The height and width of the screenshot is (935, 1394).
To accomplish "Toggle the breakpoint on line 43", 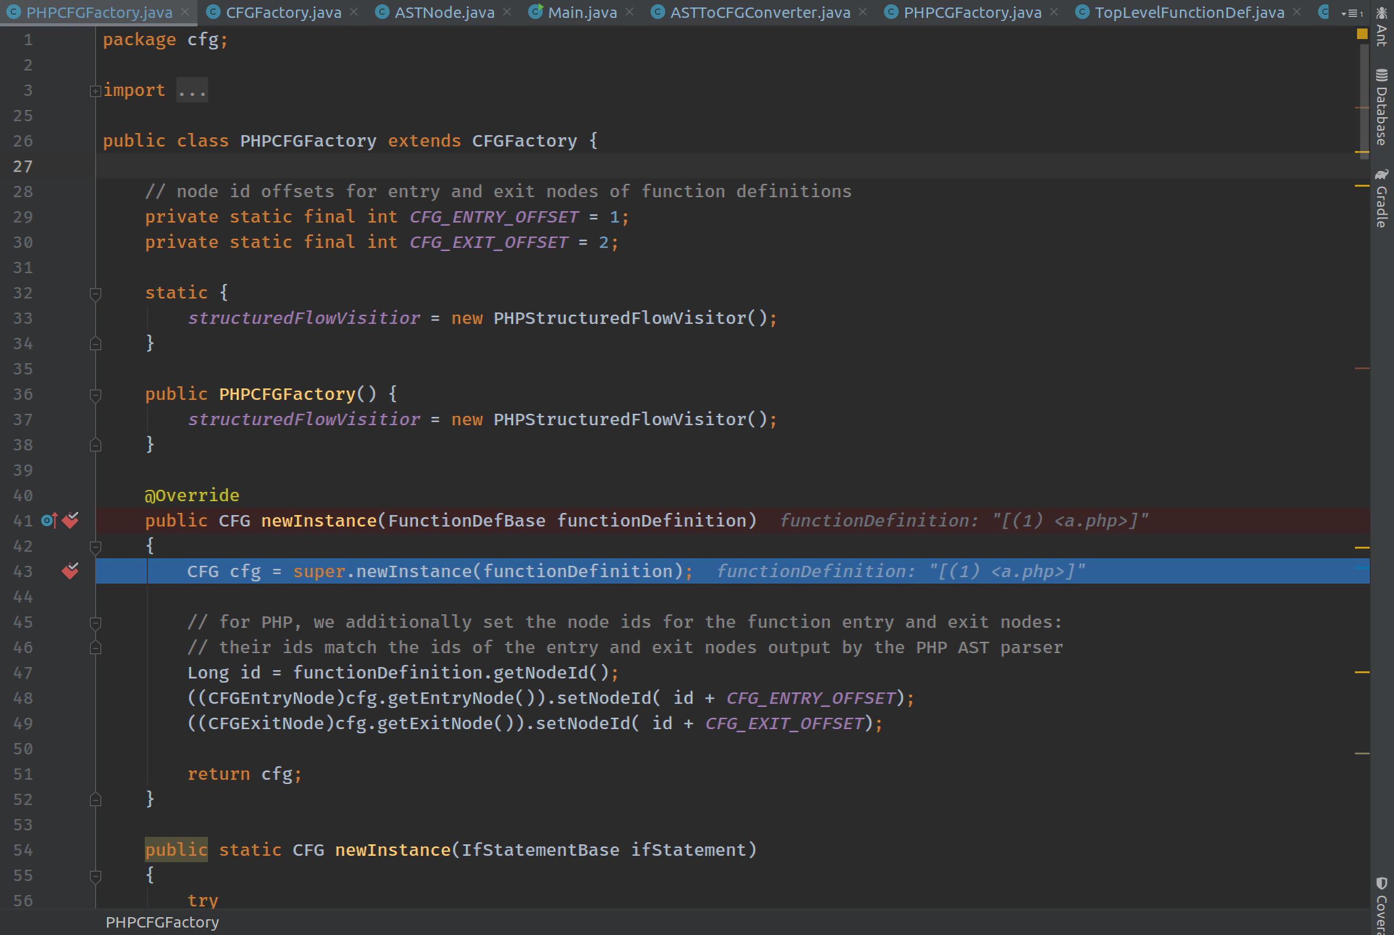I will 70,571.
